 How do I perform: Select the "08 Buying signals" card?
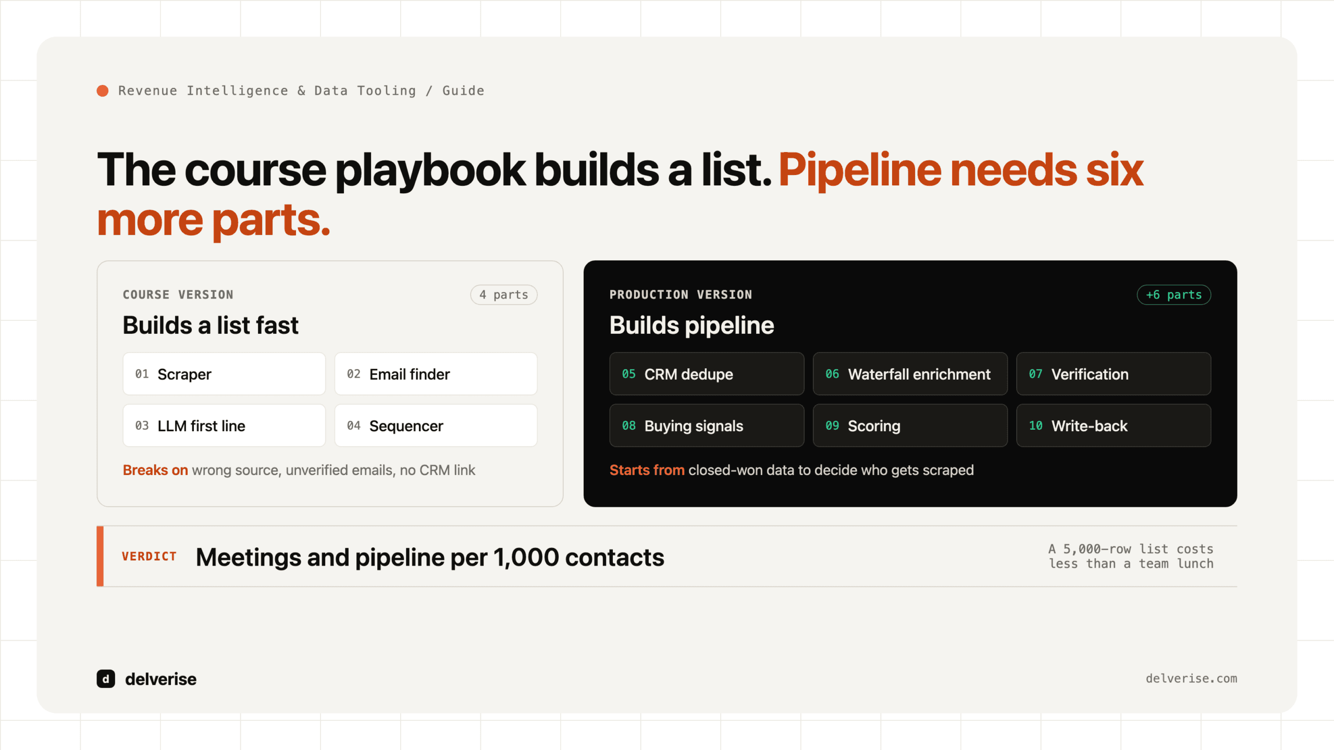point(707,426)
